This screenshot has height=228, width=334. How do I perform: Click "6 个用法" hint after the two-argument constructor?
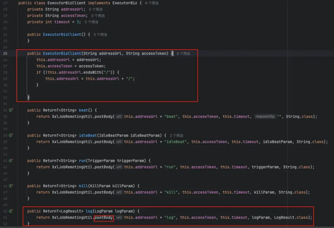point(183,54)
